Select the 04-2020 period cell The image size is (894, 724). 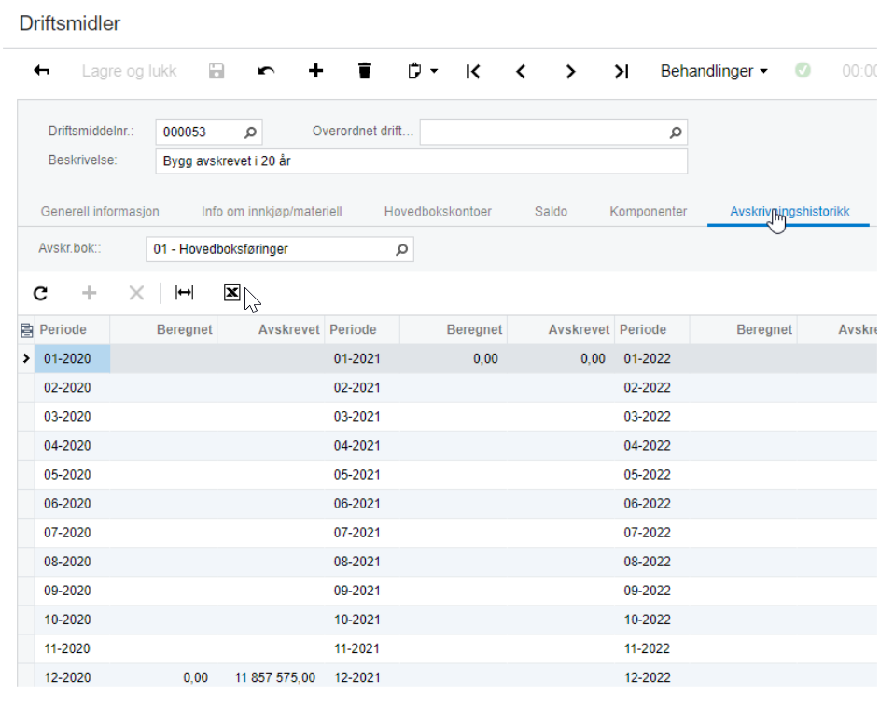click(73, 446)
